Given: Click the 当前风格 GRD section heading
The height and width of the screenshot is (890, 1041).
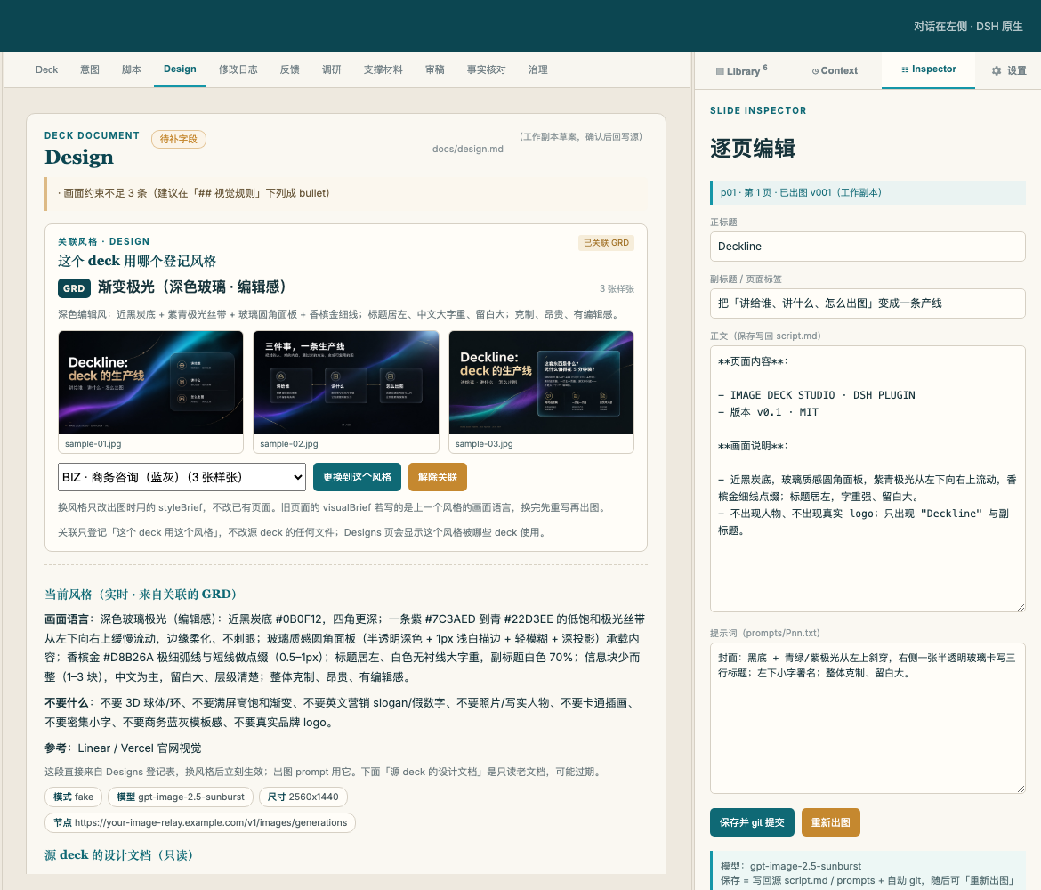Looking at the screenshot, I should click(x=141, y=594).
